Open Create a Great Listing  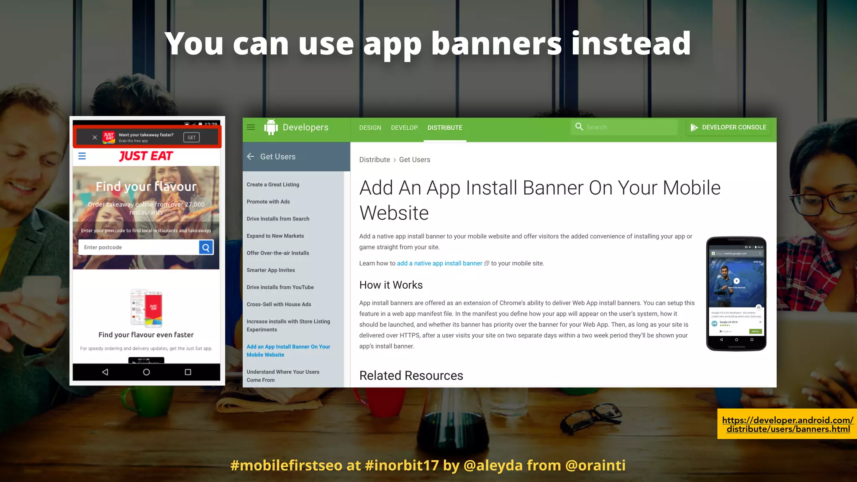tap(273, 185)
